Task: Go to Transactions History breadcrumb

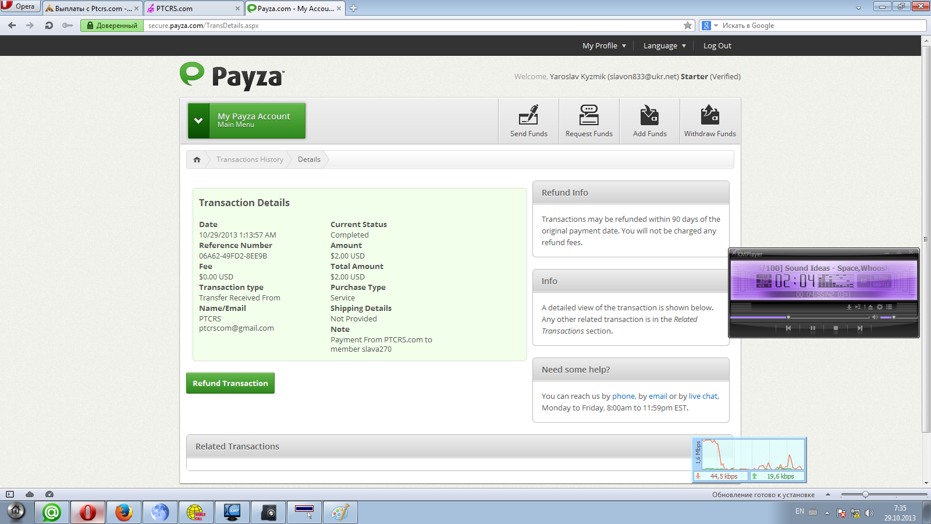Action: 250,160
